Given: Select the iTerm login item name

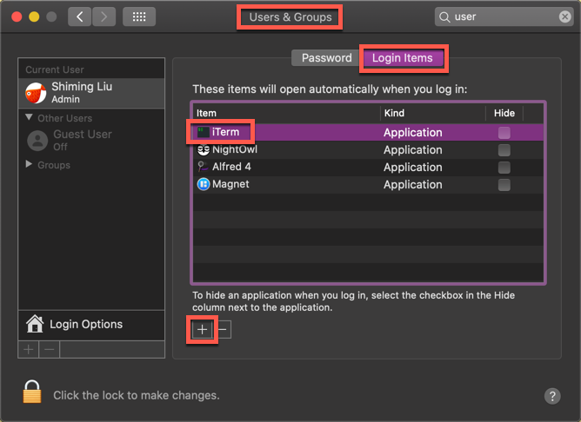Looking at the screenshot, I should coord(225,132).
